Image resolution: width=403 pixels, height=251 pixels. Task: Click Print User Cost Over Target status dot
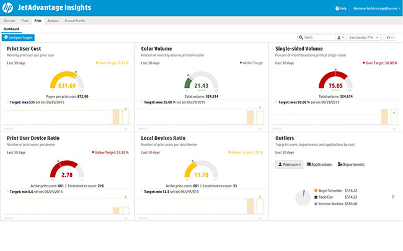tap(97, 62)
